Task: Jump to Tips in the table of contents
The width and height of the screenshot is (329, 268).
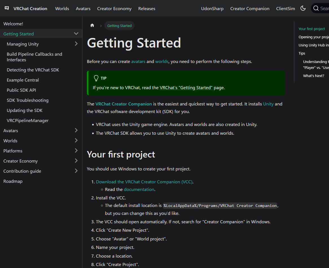Action: [302, 53]
